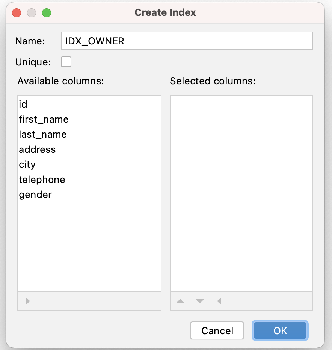Close the Create Index dialog

click(x=17, y=13)
